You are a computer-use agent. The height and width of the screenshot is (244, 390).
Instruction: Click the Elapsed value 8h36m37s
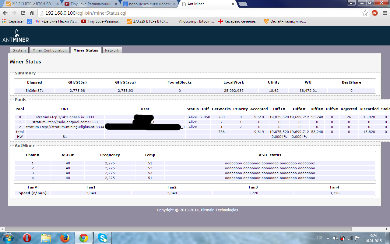click(x=34, y=91)
